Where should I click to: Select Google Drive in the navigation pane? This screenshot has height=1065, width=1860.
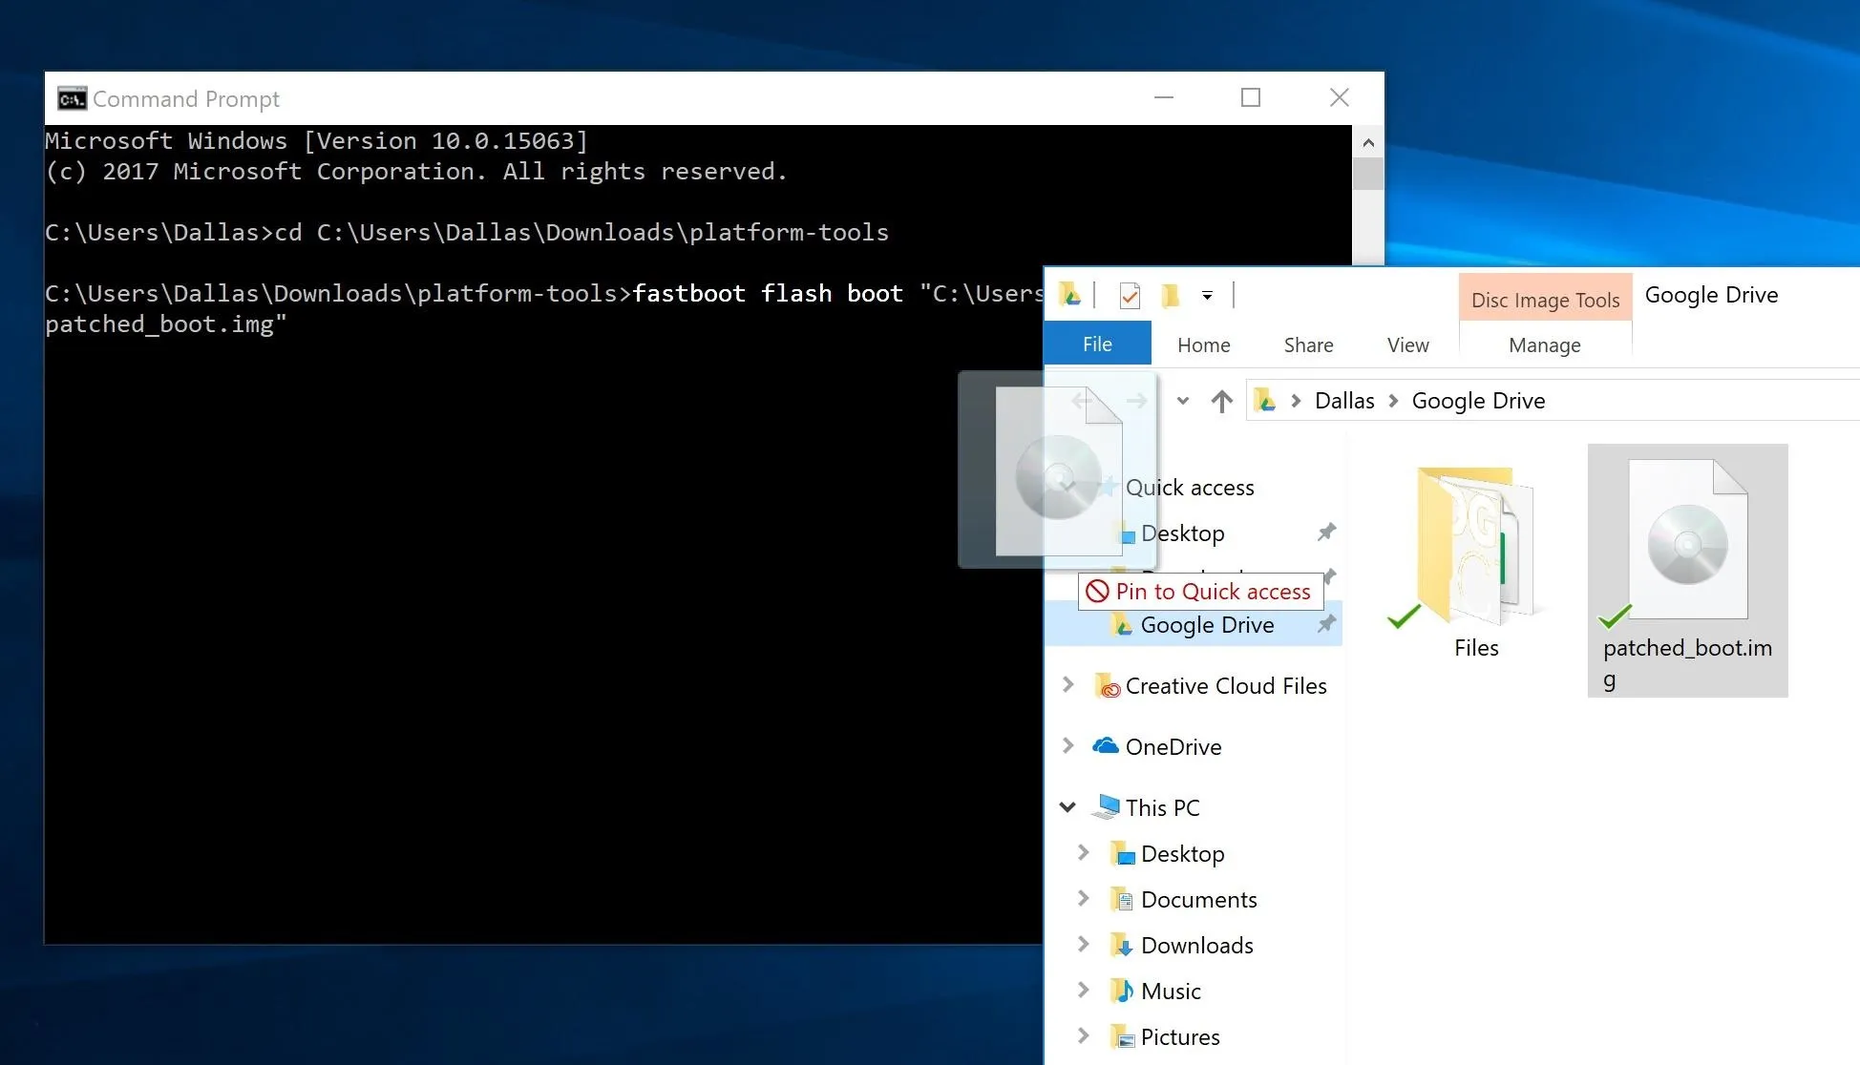[x=1207, y=625]
